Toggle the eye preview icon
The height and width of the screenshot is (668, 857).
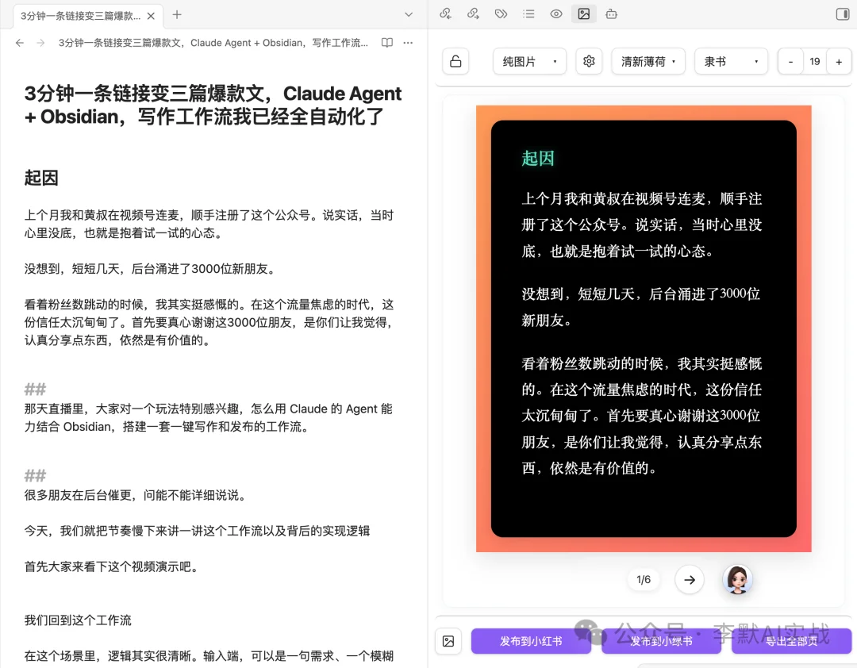[555, 13]
